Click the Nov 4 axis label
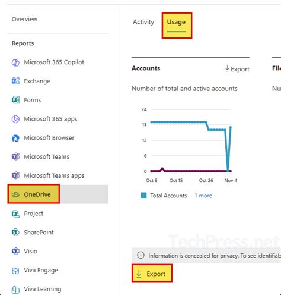The width and height of the screenshot is (281, 295). 231,180
